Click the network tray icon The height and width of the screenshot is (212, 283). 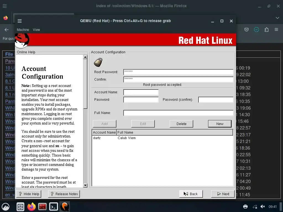click(255, 206)
